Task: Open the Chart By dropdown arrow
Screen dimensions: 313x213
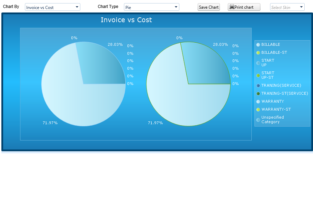Action: click(77, 7)
